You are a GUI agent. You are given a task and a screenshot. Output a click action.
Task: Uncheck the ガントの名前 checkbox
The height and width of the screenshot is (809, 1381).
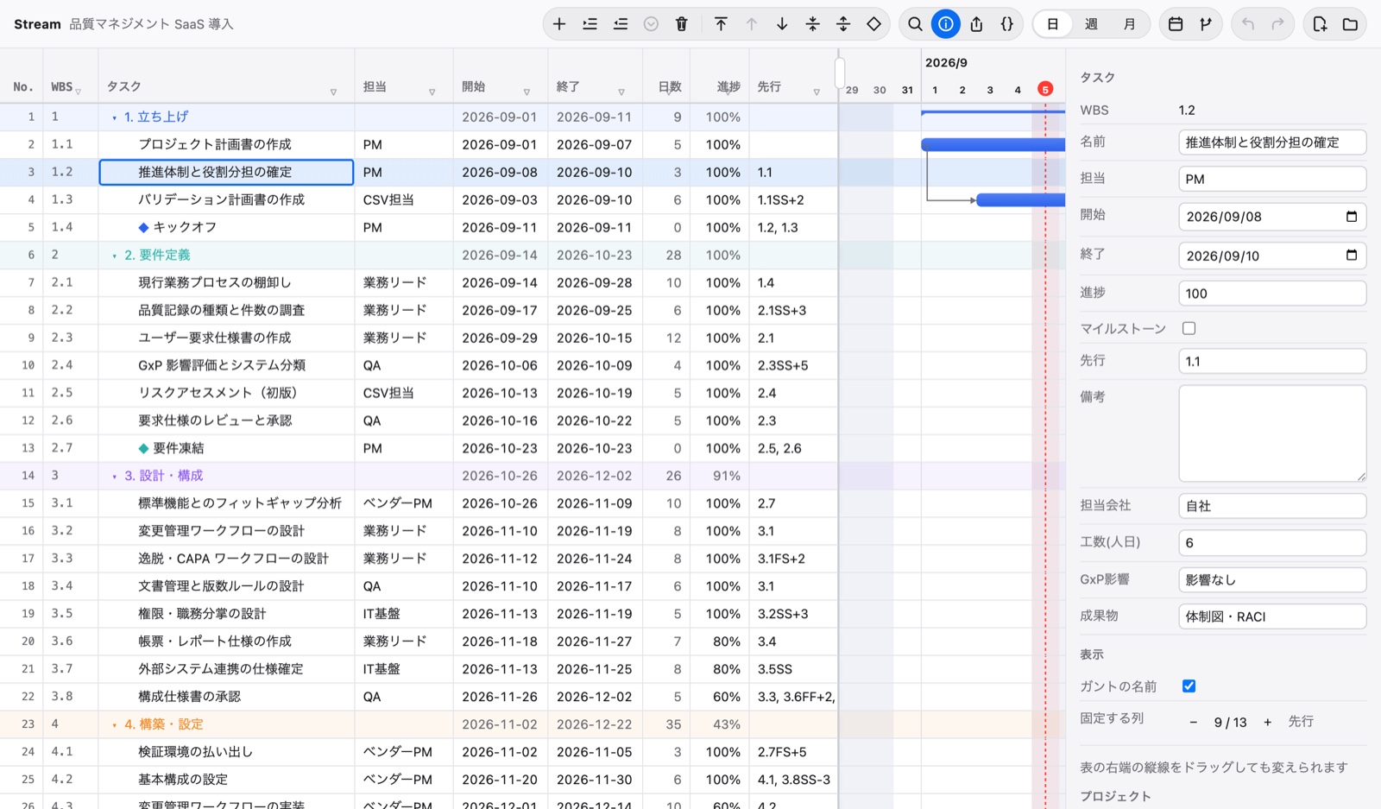pyautogui.click(x=1189, y=686)
